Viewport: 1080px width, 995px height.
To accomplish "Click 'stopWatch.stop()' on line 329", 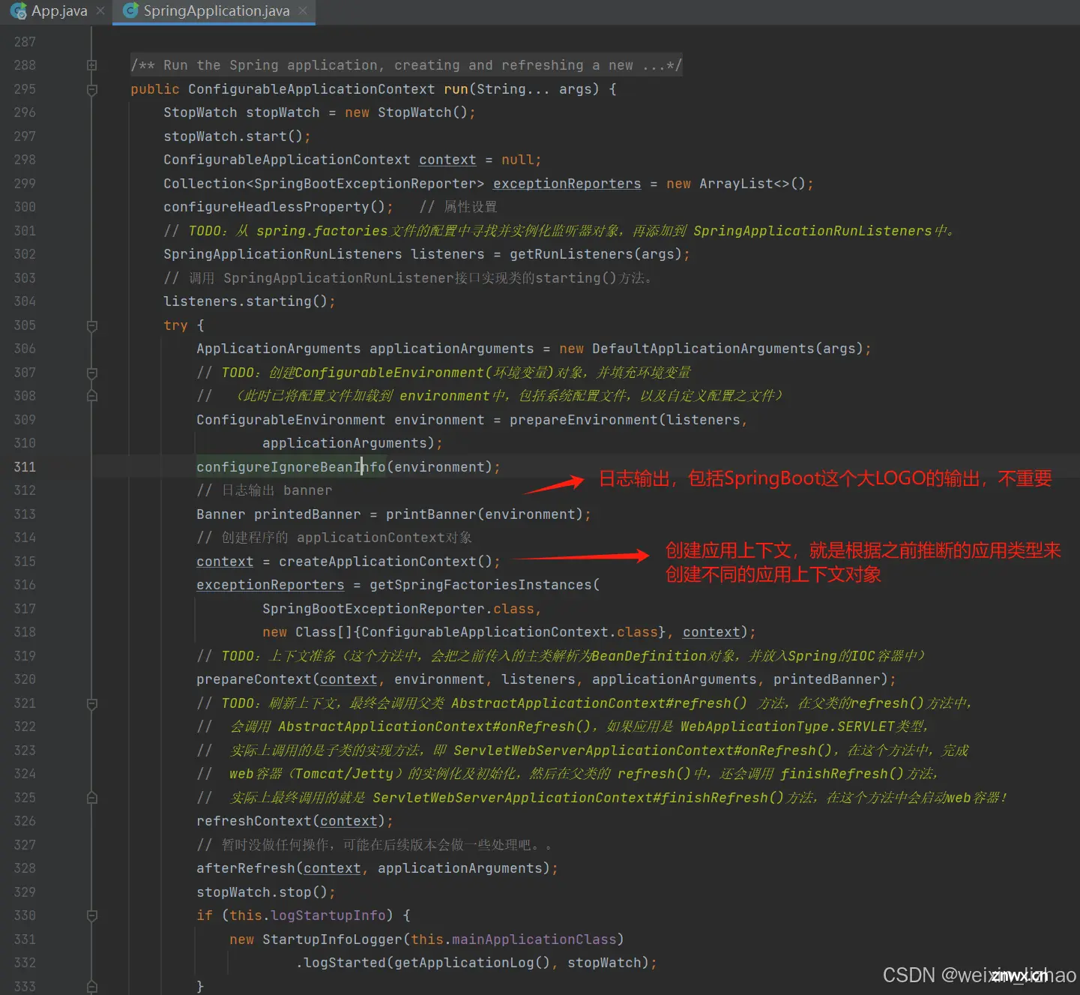I will 262,892.
